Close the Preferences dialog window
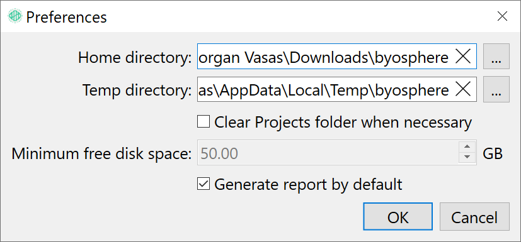This screenshot has width=521, height=242. (x=502, y=16)
